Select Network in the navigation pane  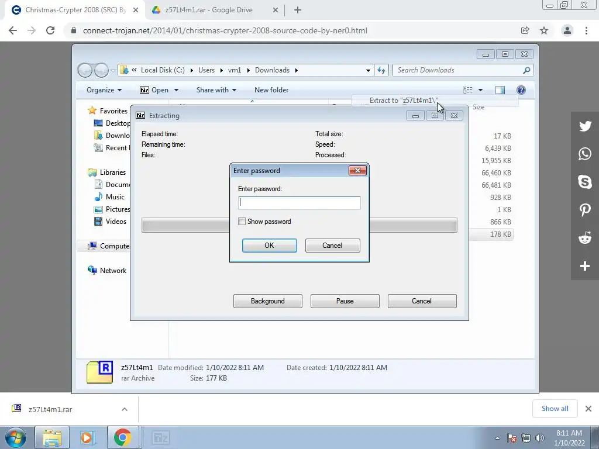click(x=113, y=270)
